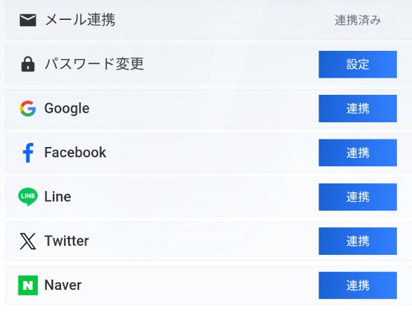Click the Google logo icon
This screenshot has height=316, width=412.
click(x=28, y=109)
